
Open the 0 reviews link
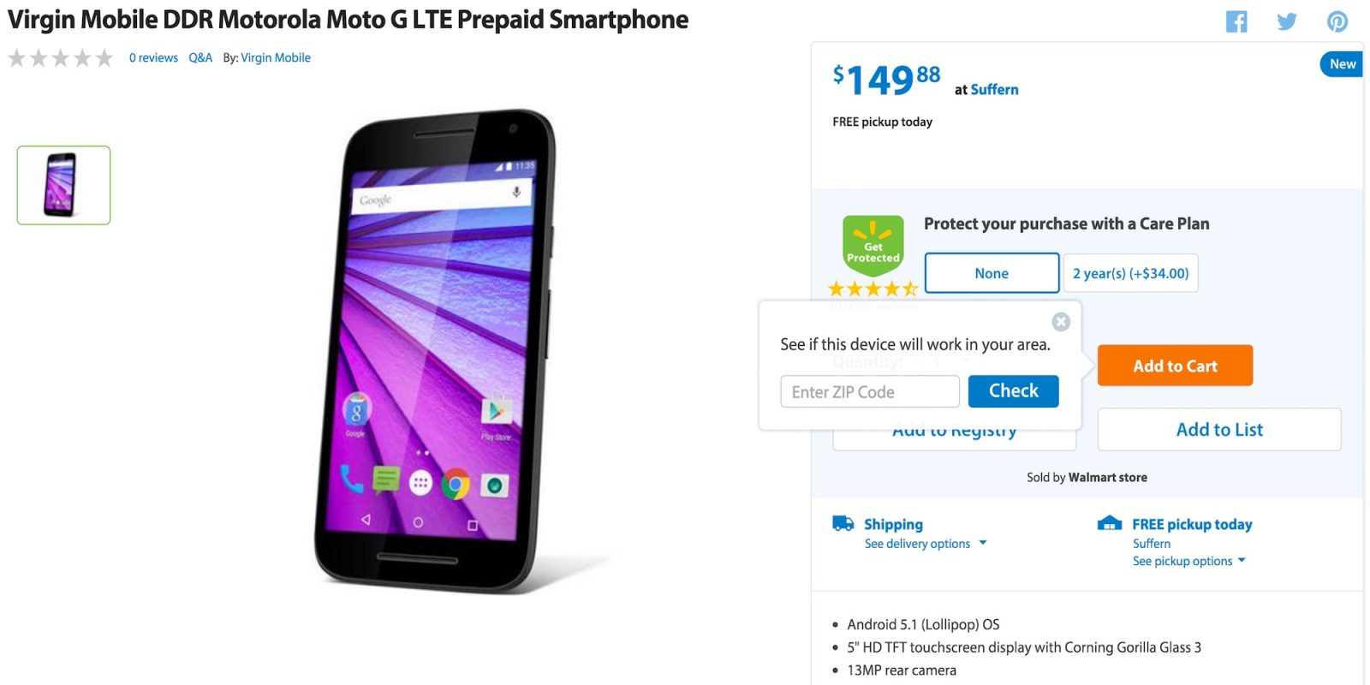[153, 57]
